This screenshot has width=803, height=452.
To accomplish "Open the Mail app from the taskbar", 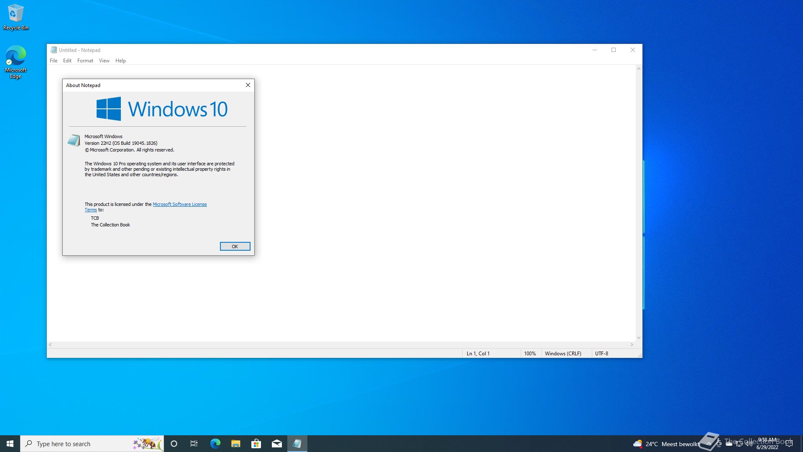I will (276, 444).
